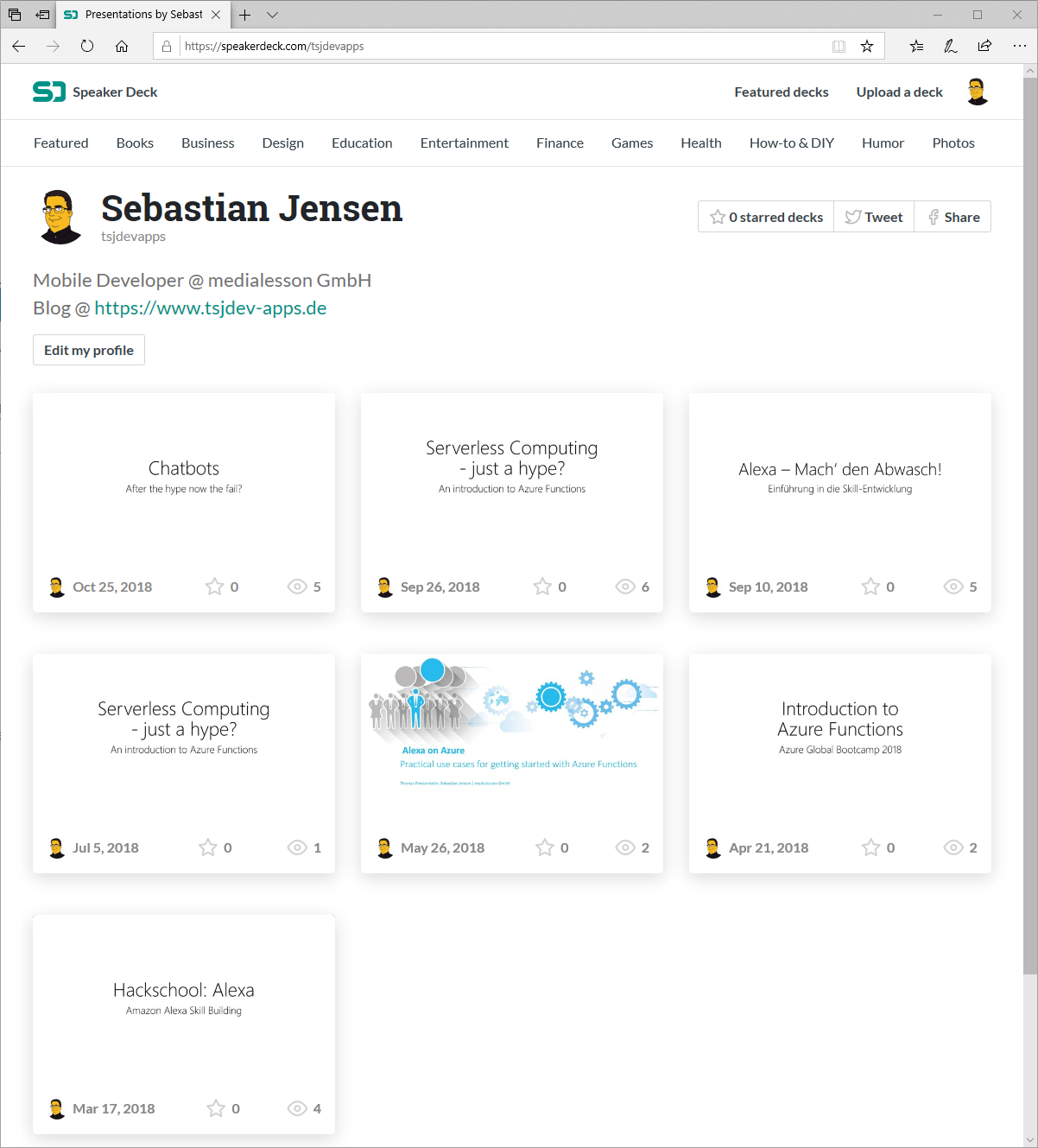Click the browser refresh icon
The height and width of the screenshot is (1148, 1038).
click(87, 46)
